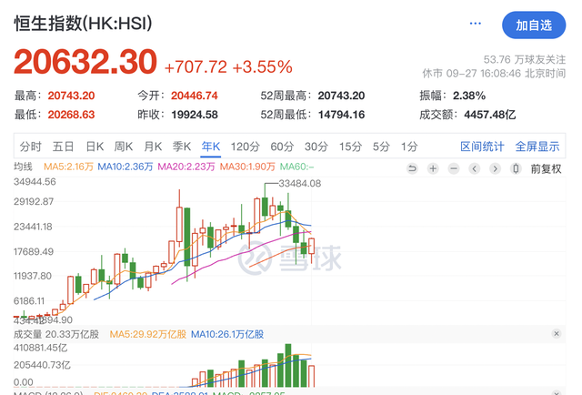Select the 年K chart tab
582x395 pixels.
(211, 147)
